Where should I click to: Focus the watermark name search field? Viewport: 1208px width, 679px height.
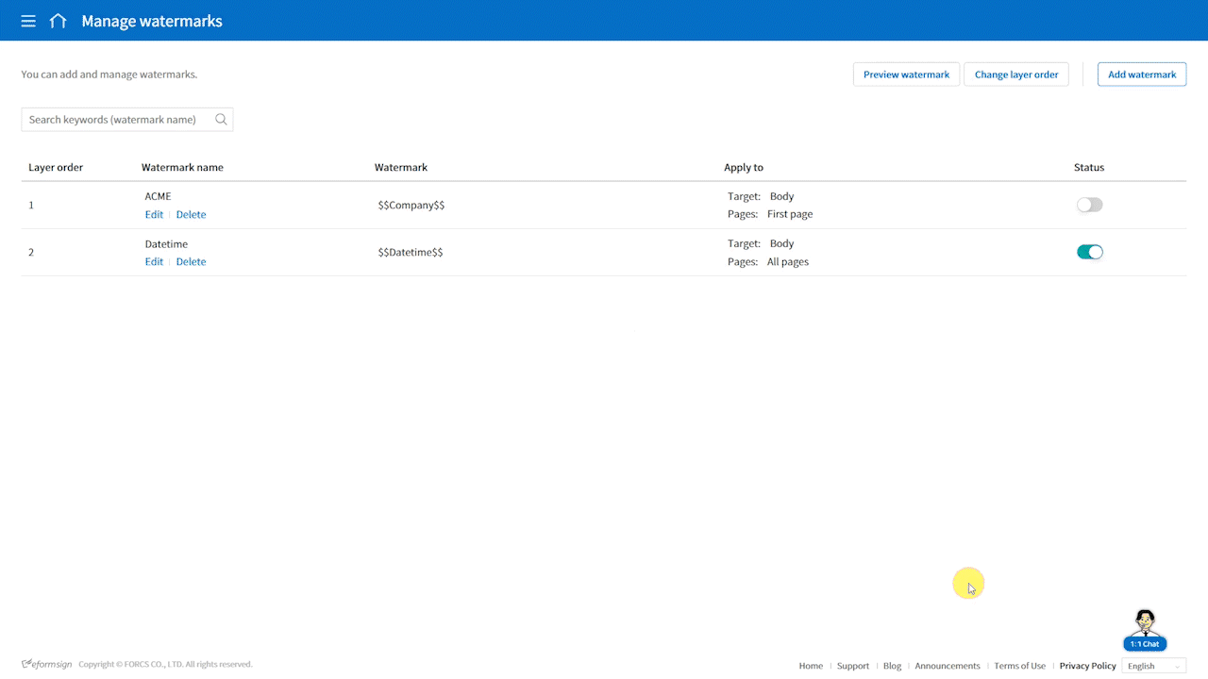point(118,120)
